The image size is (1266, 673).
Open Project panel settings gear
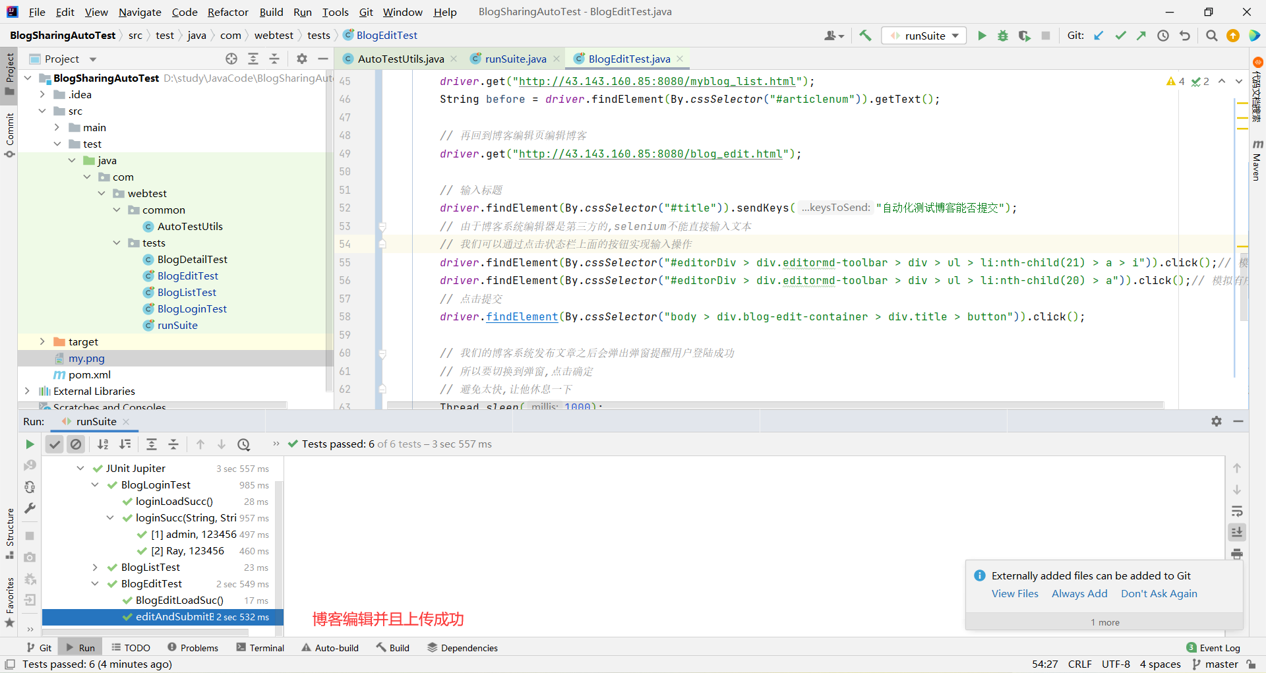302,59
